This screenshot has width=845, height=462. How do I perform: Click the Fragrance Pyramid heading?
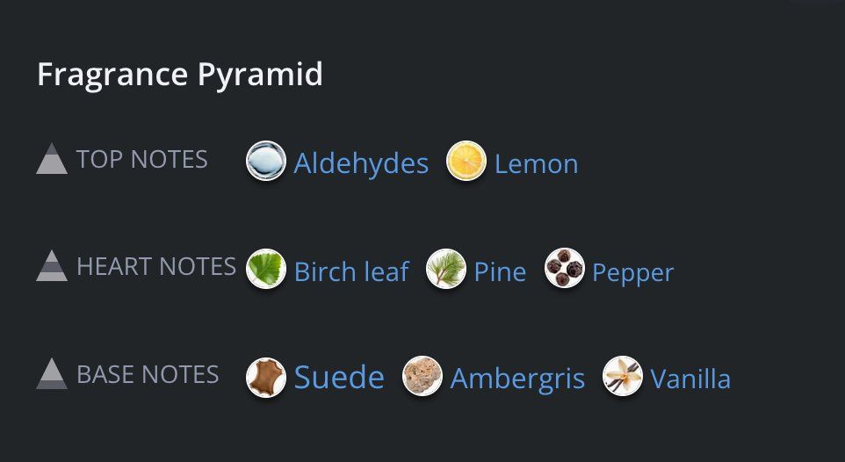click(180, 75)
